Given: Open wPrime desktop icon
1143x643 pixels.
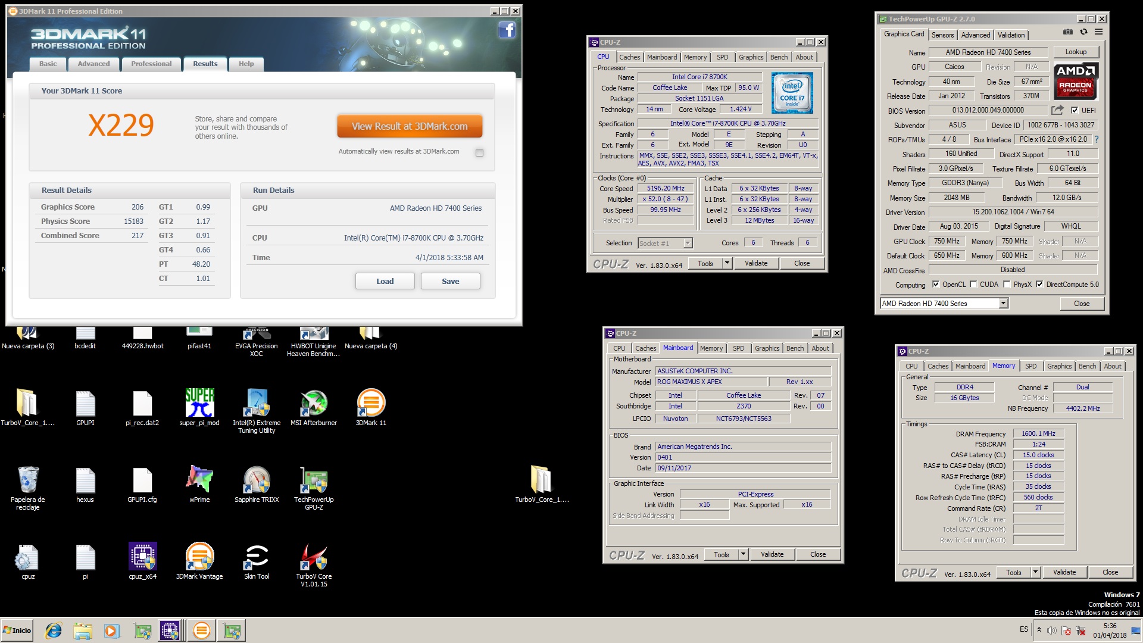Looking at the screenshot, I should [199, 485].
